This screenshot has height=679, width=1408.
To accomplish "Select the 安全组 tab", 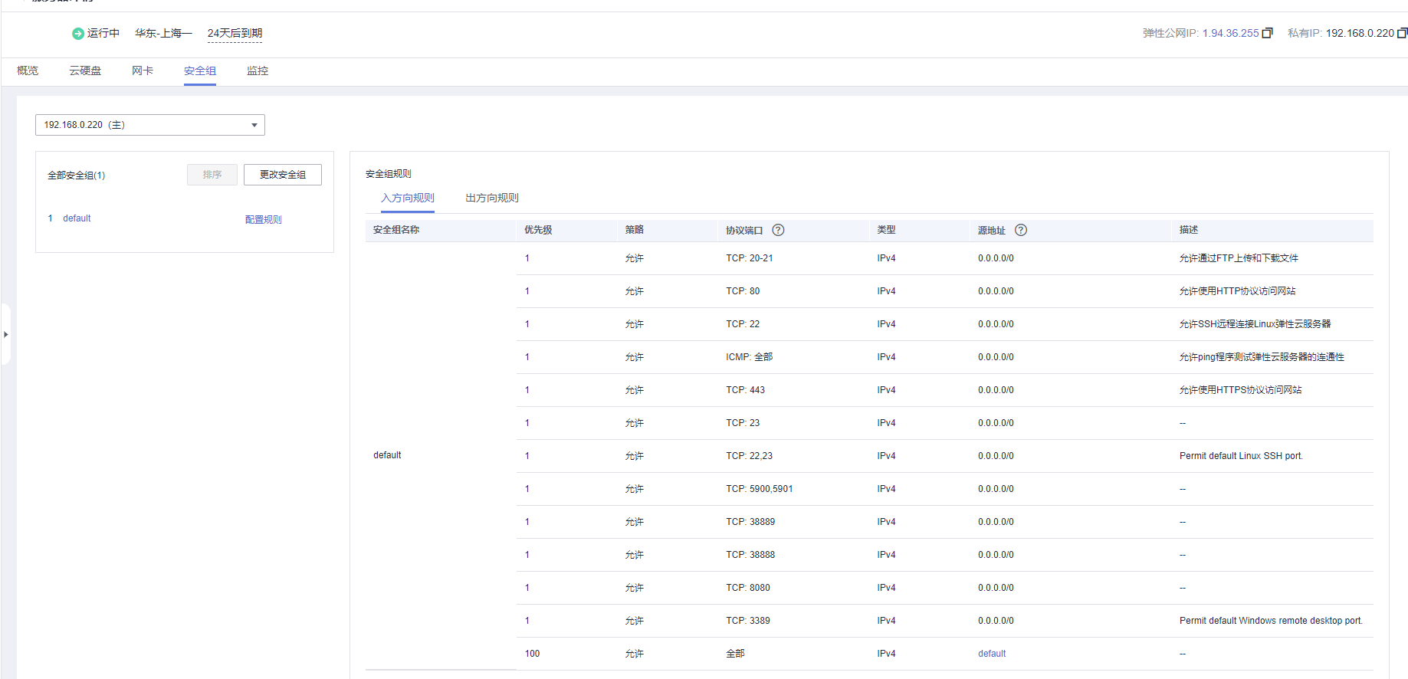I will pyautogui.click(x=200, y=71).
